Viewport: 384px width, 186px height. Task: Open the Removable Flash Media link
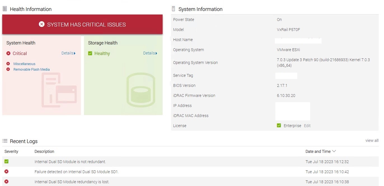point(31,69)
